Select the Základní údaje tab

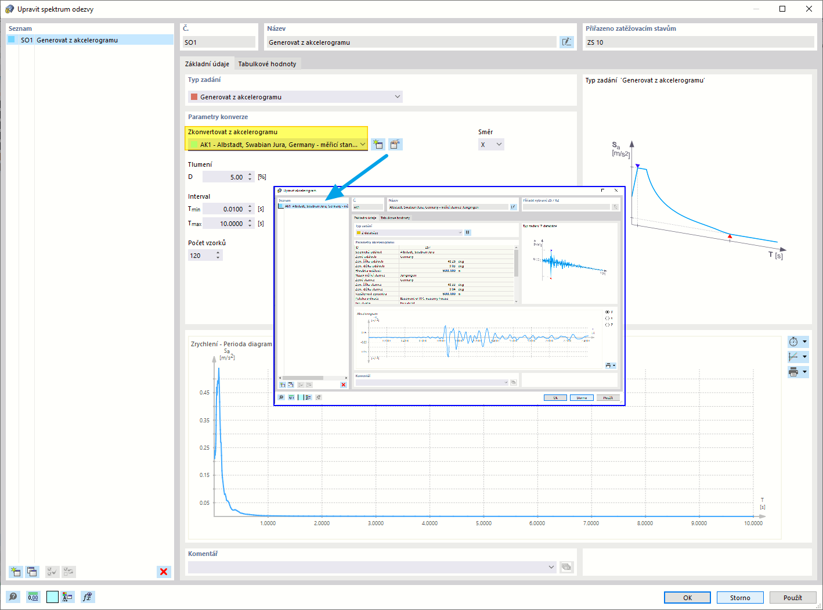coord(207,64)
